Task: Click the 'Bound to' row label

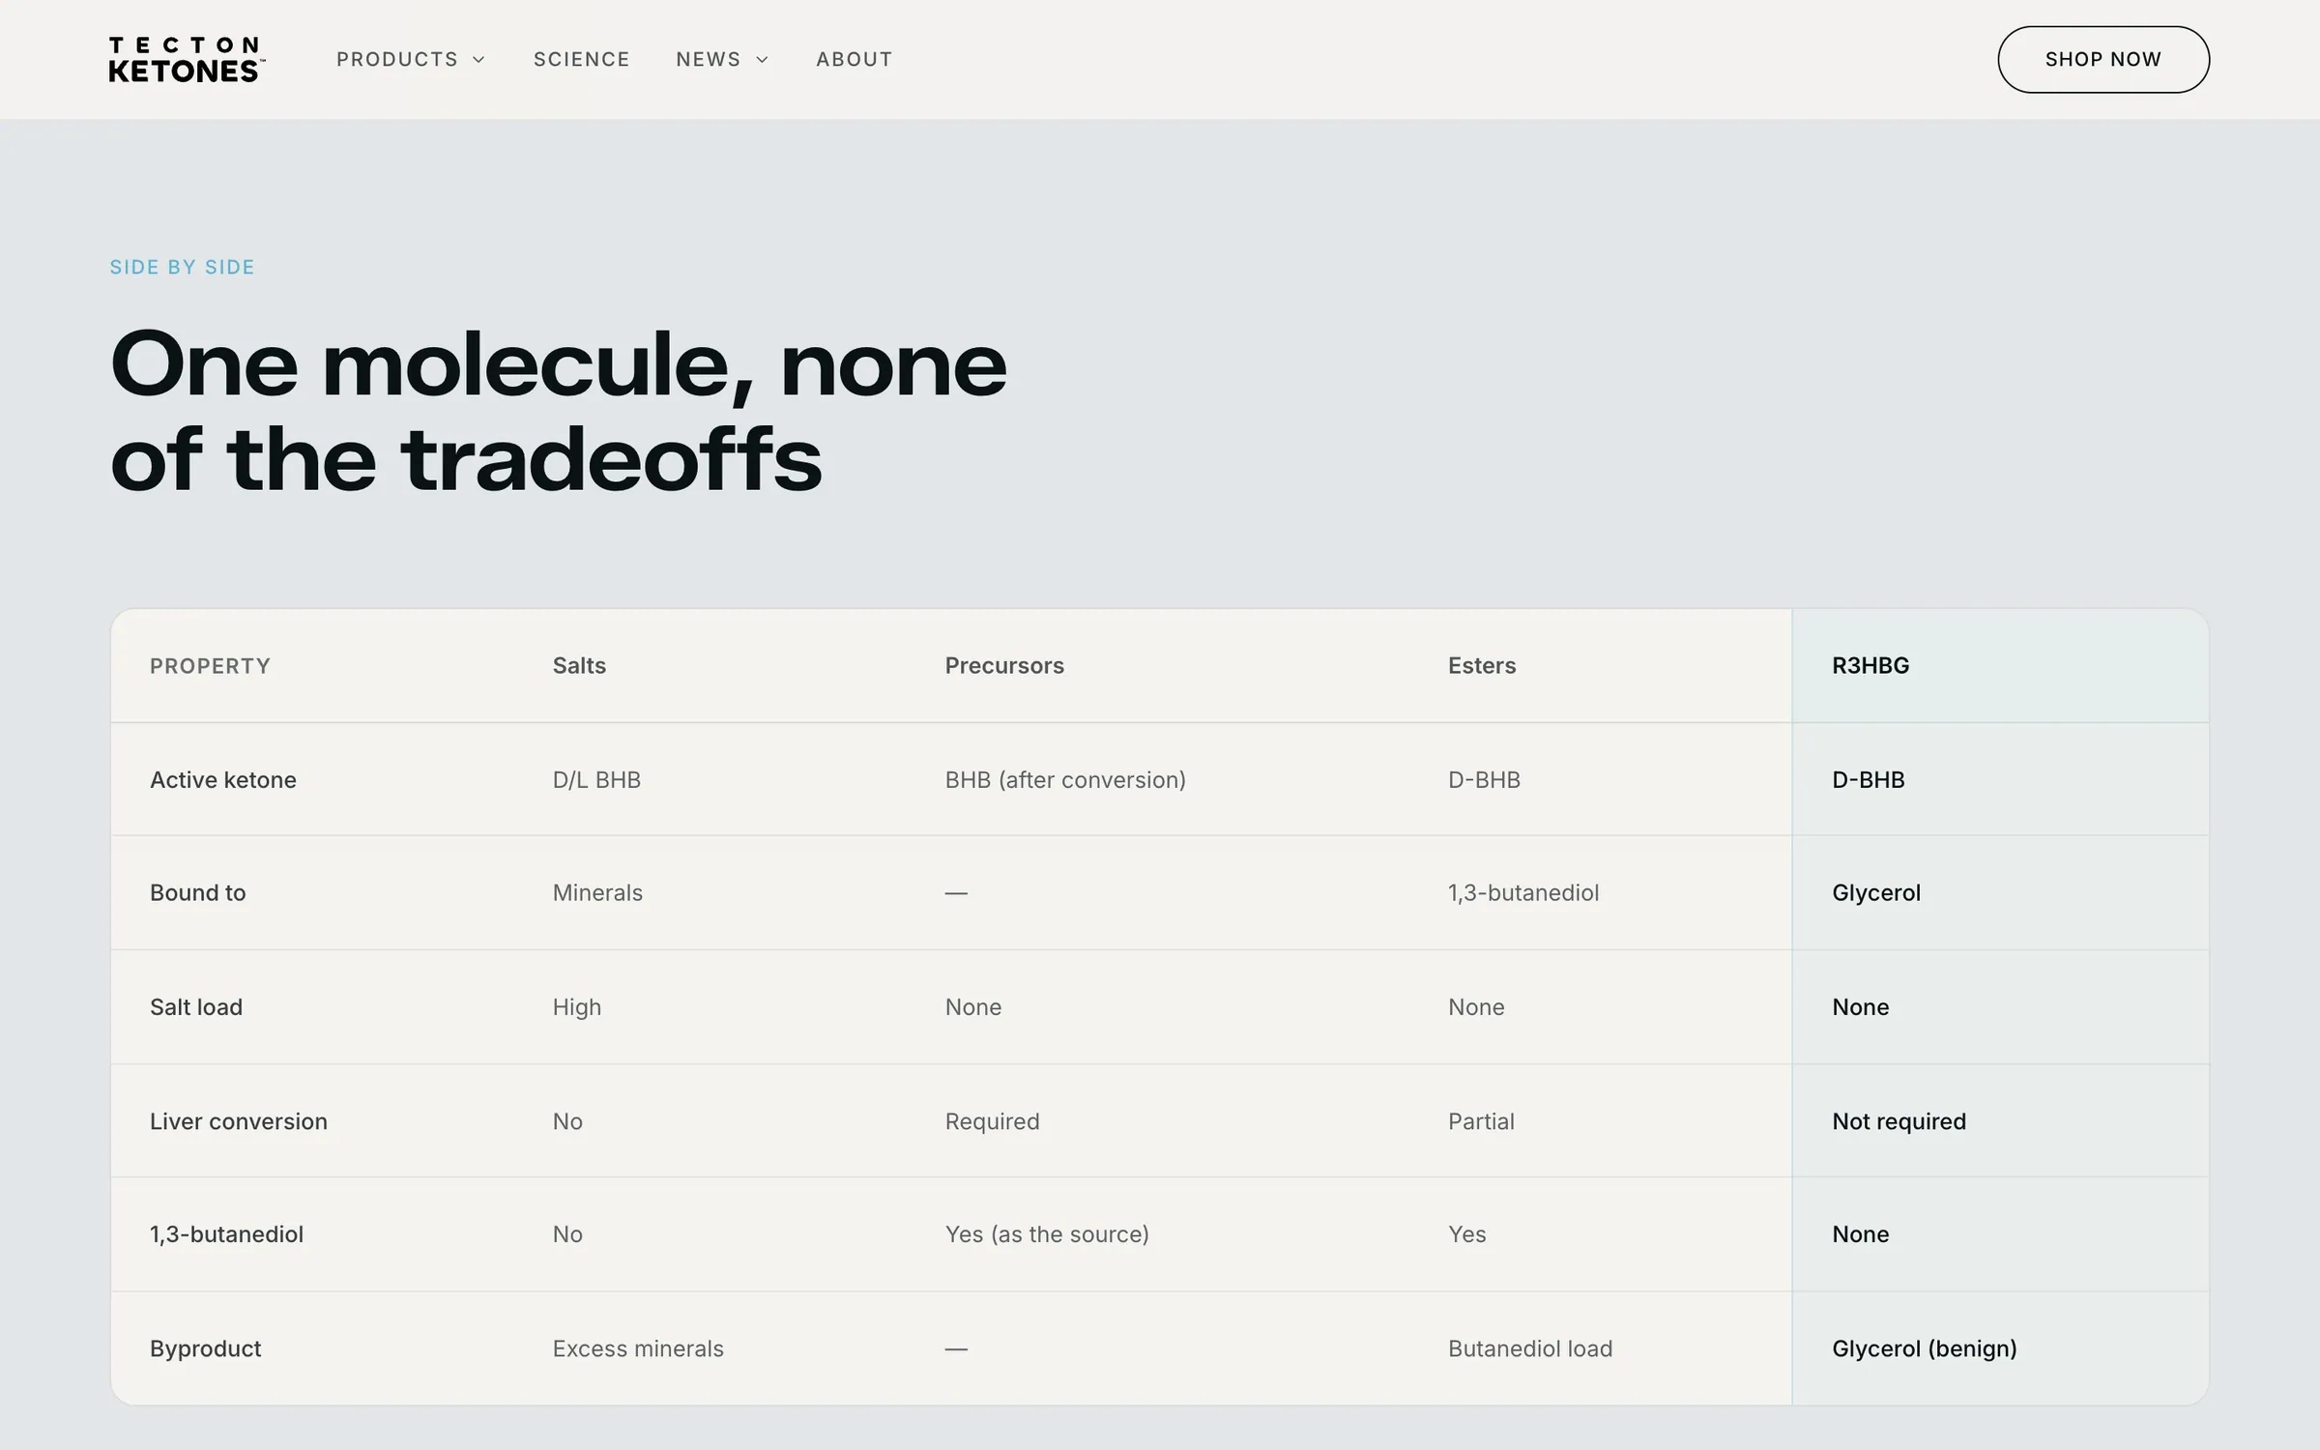Action: [198, 893]
